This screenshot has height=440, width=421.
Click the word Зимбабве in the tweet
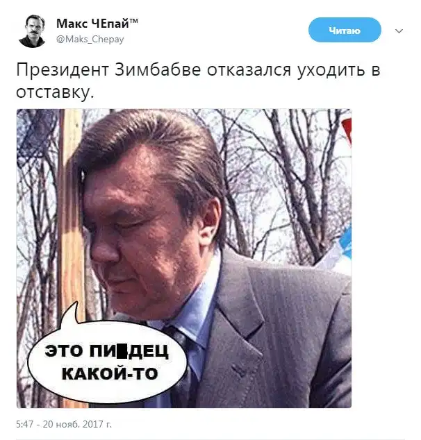coord(158,69)
